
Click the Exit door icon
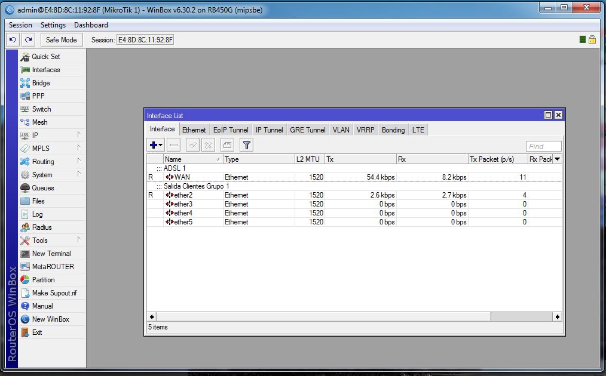pos(25,332)
